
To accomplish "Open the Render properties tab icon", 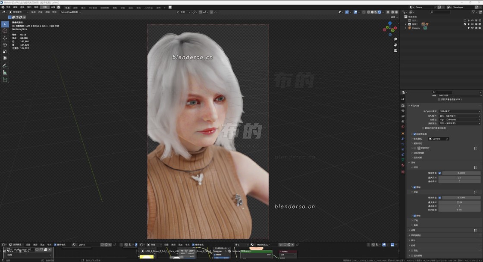I will [x=403, y=106].
